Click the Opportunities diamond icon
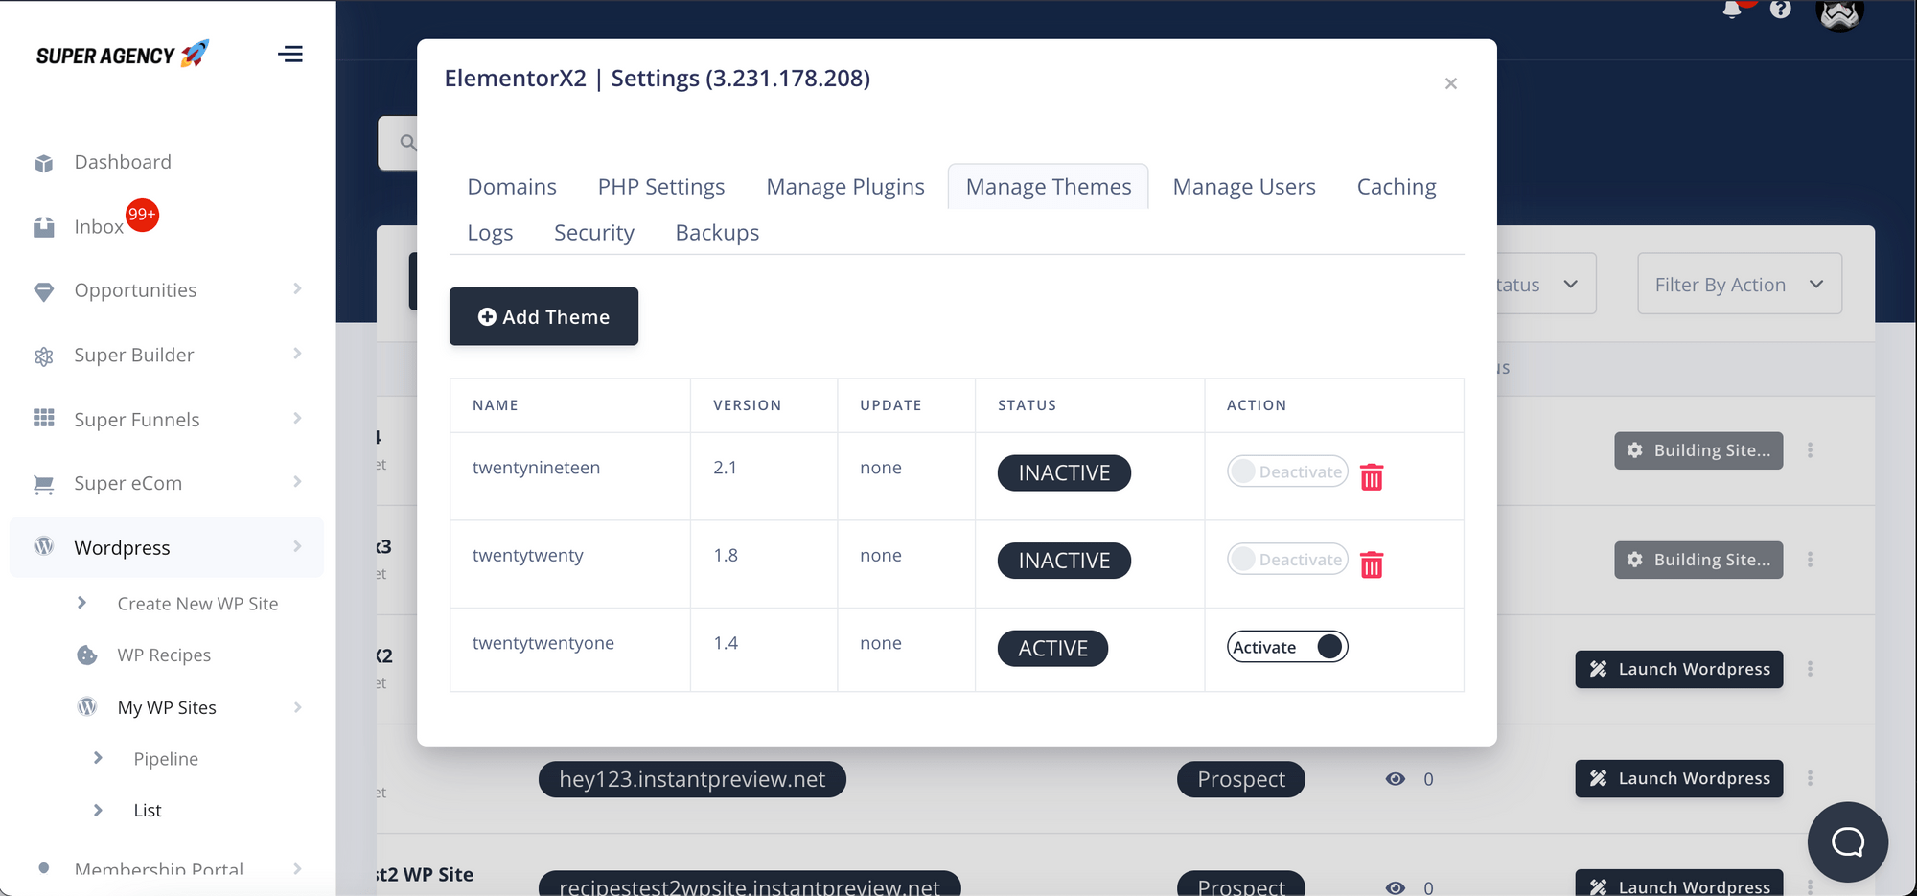 click(x=44, y=291)
